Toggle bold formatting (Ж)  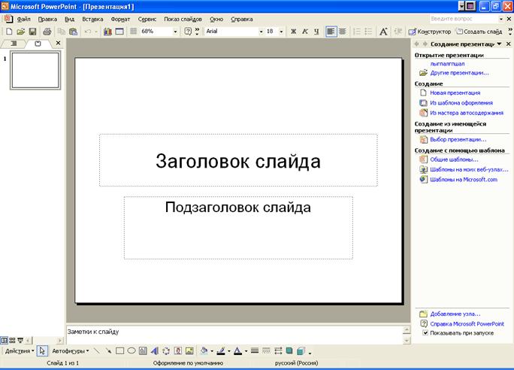tap(292, 32)
